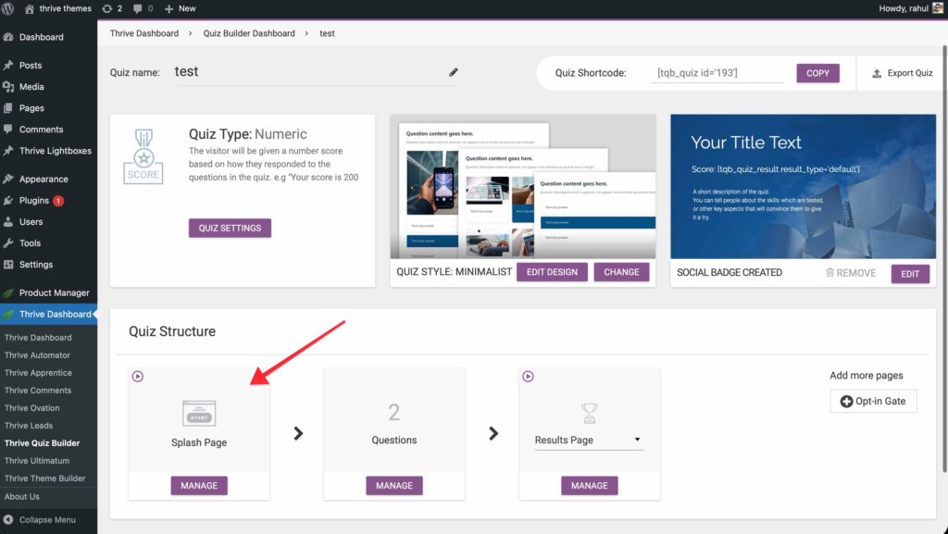
Task: Copy the quiz shortcode
Action: [817, 73]
